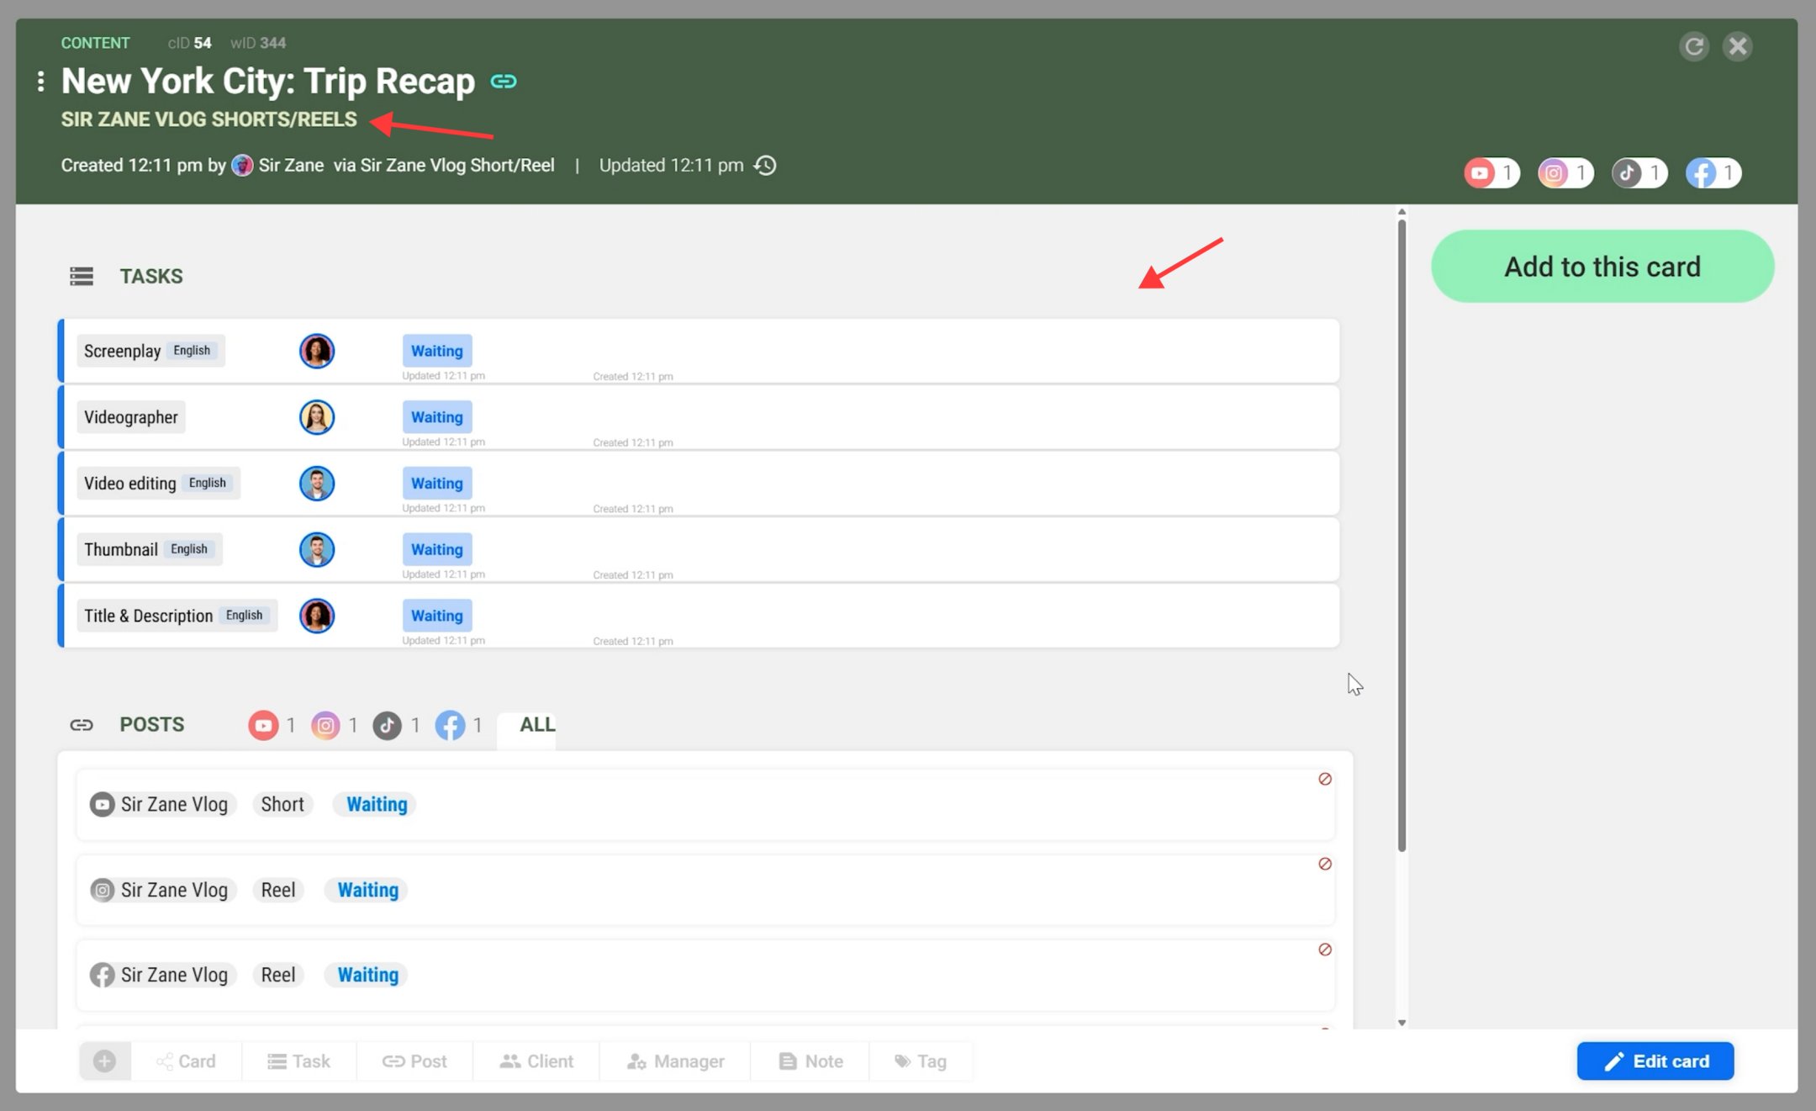Click the Note item in bottom bar
This screenshot has height=1111, width=1816.
[x=810, y=1061]
